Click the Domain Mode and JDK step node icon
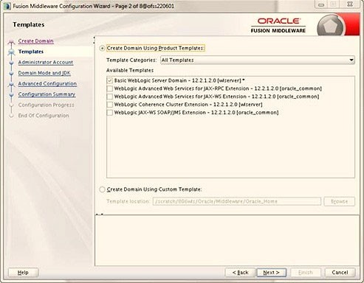 coord(11,73)
